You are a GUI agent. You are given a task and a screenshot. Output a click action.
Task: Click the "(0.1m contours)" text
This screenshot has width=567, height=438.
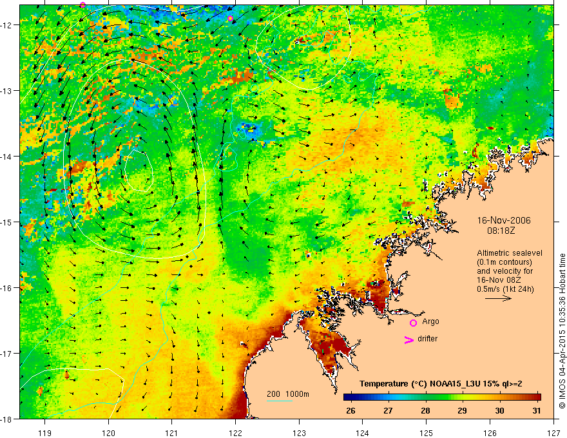pos(505,262)
